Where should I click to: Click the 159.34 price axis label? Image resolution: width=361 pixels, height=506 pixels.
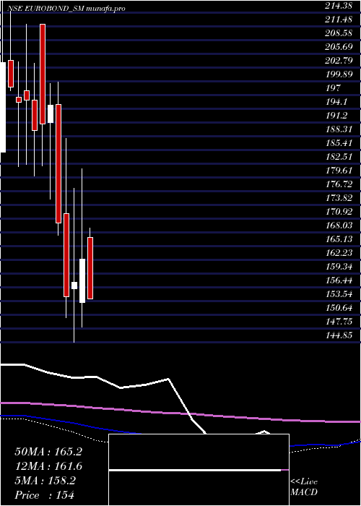tap(339, 266)
